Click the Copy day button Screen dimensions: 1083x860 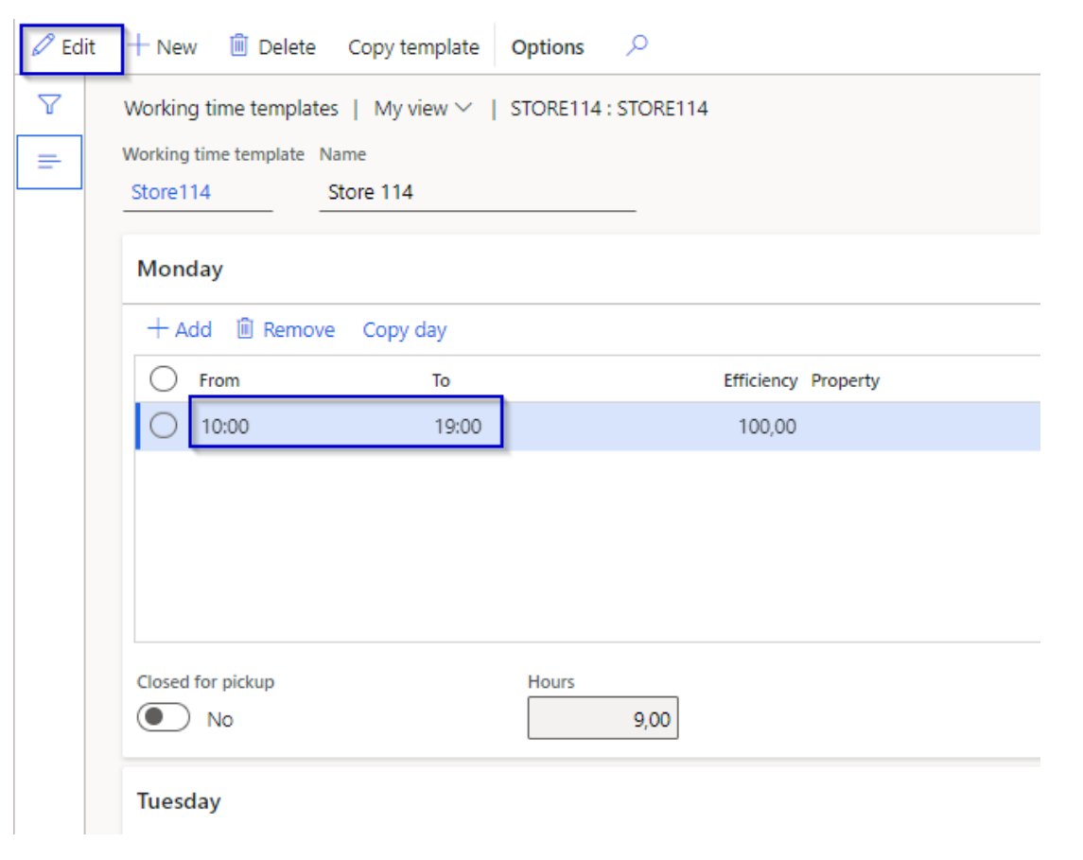[x=404, y=330]
